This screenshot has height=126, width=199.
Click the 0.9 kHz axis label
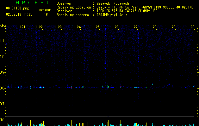(x=3, y=72)
